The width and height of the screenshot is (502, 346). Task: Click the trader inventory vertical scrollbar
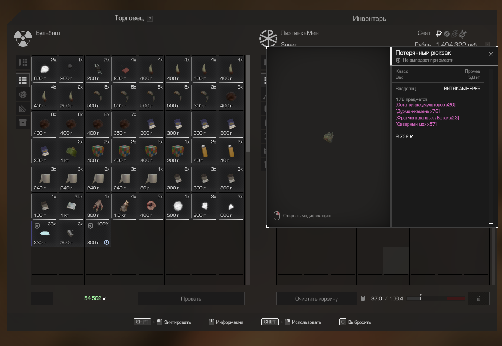tap(248, 108)
